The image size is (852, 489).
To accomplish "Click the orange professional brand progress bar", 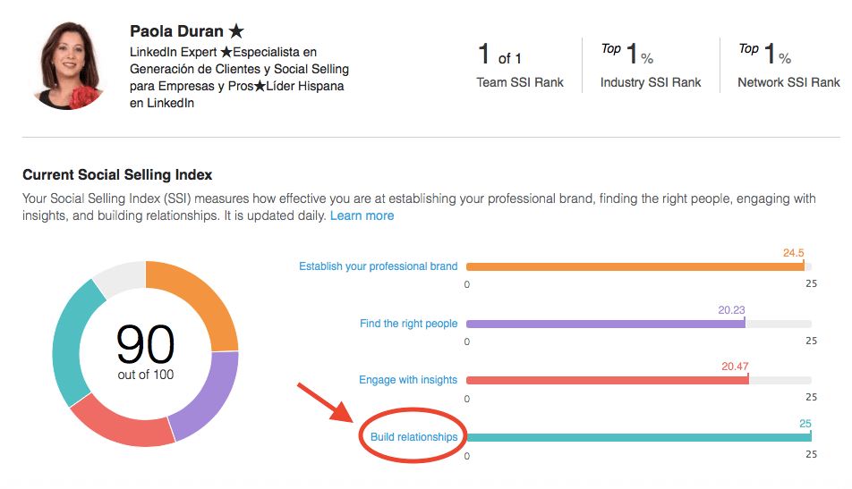I will click(x=635, y=266).
